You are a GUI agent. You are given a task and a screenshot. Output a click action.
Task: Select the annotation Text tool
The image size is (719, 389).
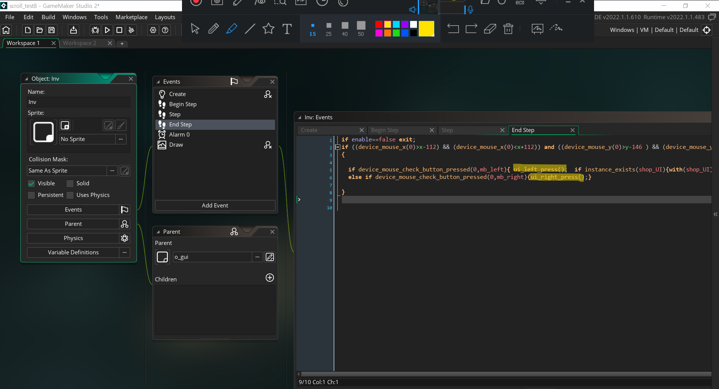[287, 29]
